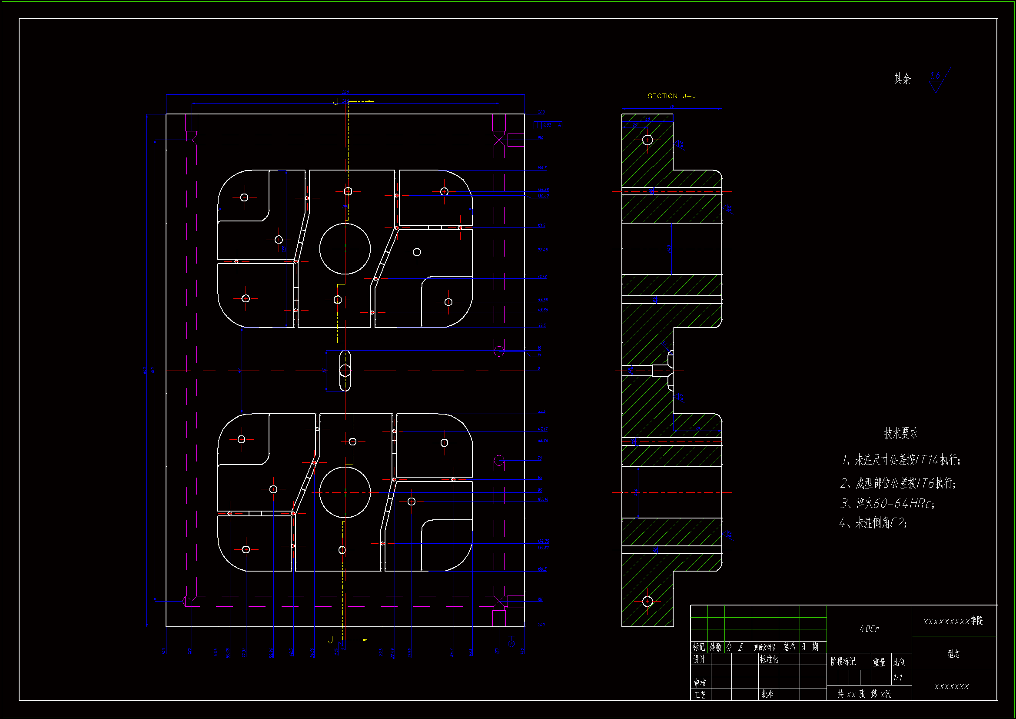Click the SECTION J-J title text
Image resolution: width=1016 pixels, height=719 pixels.
tap(671, 96)
